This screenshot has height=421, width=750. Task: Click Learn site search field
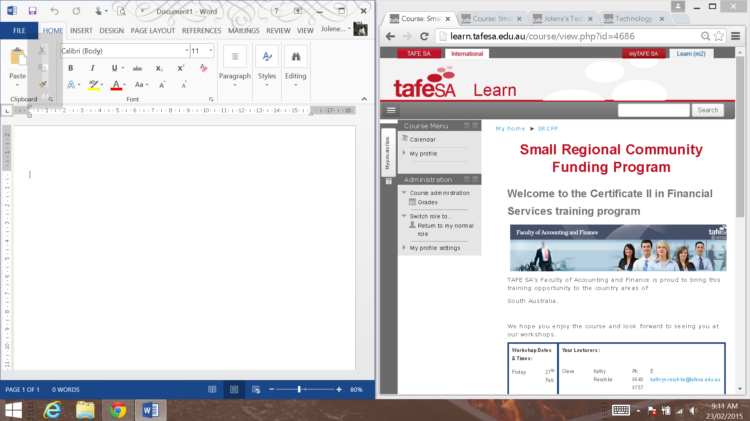point(654,110)
